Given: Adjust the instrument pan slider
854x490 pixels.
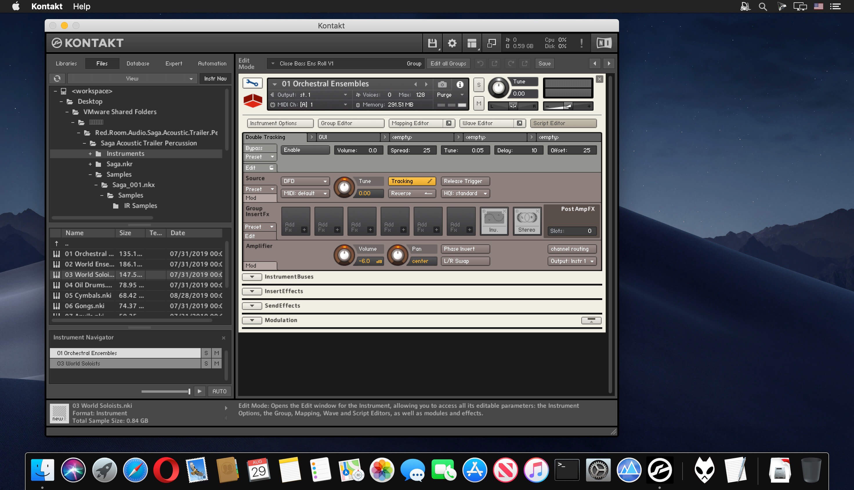Looking at the screenshot, I should click(513, 106).
